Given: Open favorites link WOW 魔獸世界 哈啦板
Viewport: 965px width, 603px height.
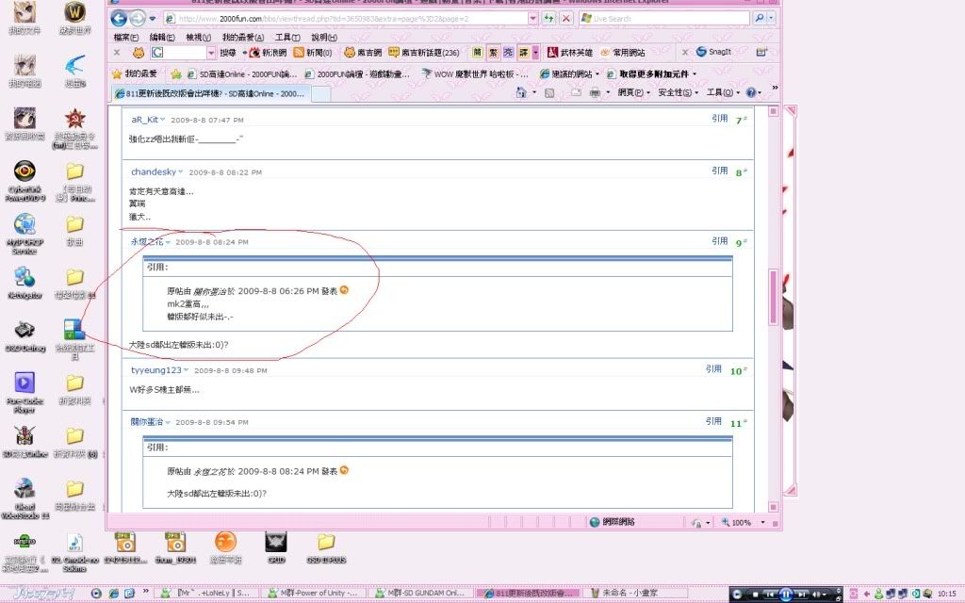Looking at the screenshot, I should (475, 73).
